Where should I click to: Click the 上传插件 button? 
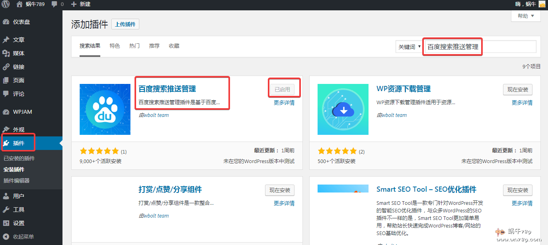point(125,24)
